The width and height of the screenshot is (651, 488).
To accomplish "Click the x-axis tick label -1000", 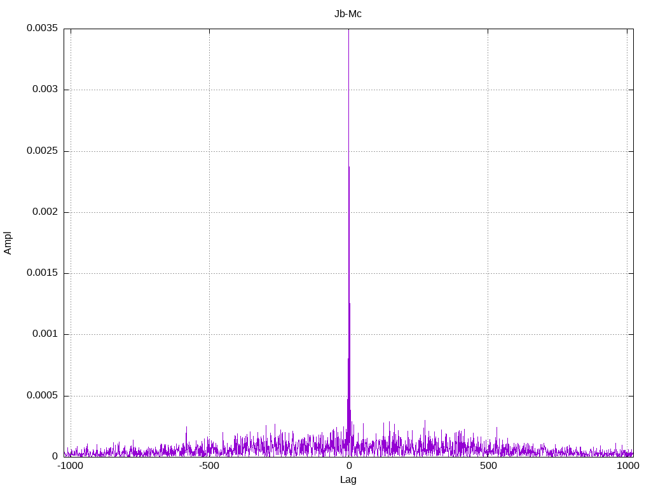I will pos(70,466).
